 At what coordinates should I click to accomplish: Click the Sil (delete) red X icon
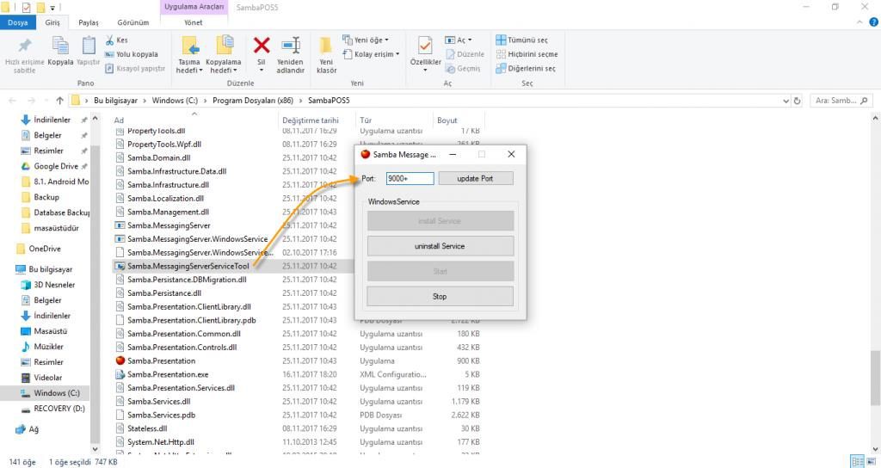coord(262,46)
